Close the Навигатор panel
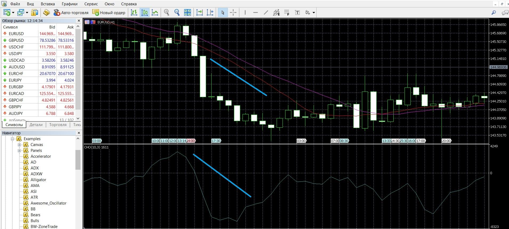The width and height of the screenshot is (509, 229). [x=79, y=133]
